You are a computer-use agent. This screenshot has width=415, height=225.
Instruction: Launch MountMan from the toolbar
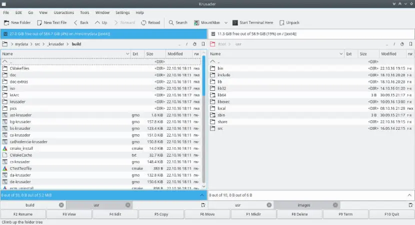pos(207,23)
